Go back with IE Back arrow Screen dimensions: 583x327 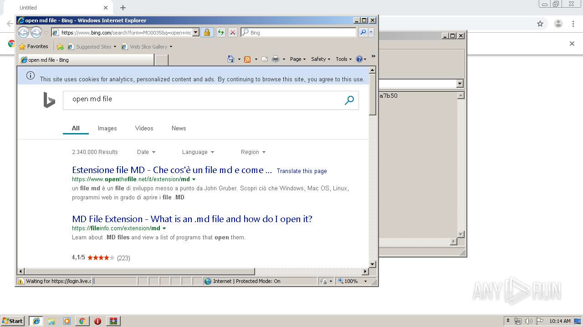pyautogui.click(x=23, y=32)
